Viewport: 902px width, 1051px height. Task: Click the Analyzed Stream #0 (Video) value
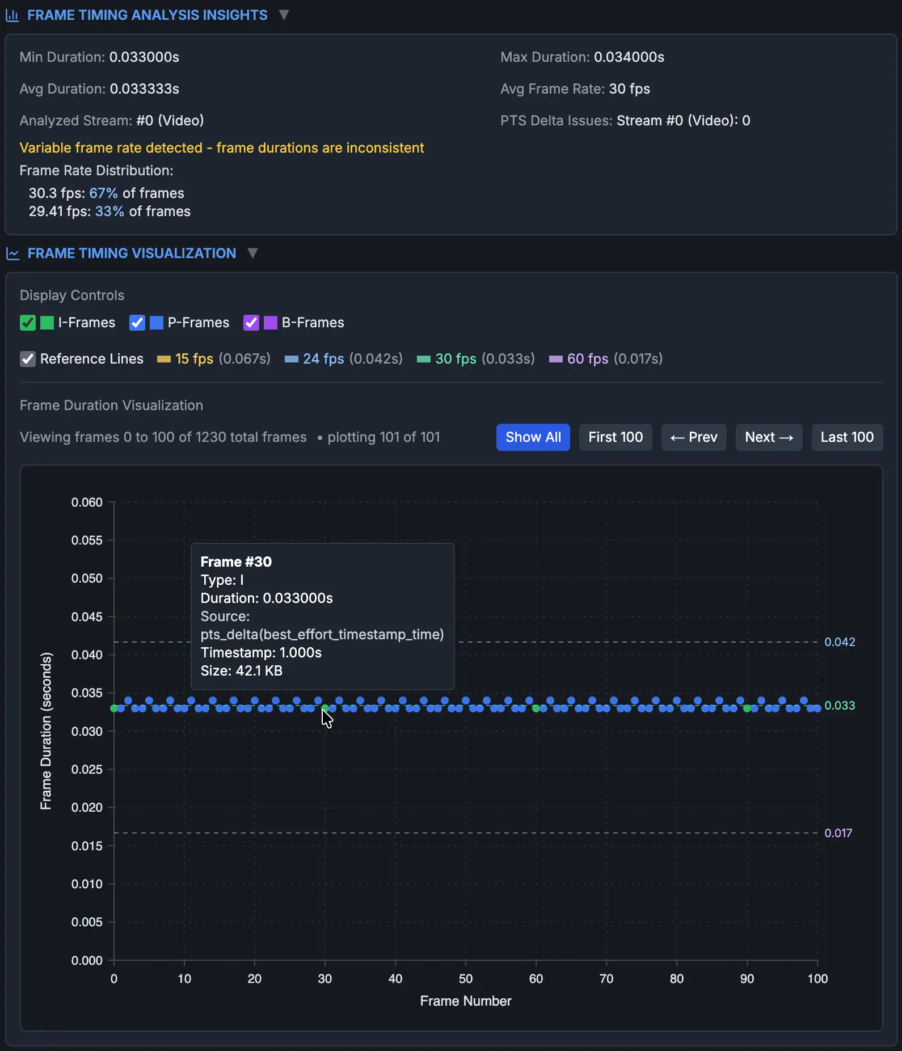click(170, 121)
